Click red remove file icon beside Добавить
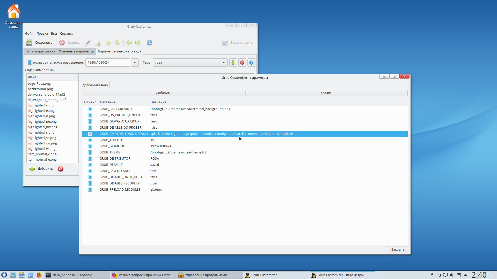 (61, 169)
